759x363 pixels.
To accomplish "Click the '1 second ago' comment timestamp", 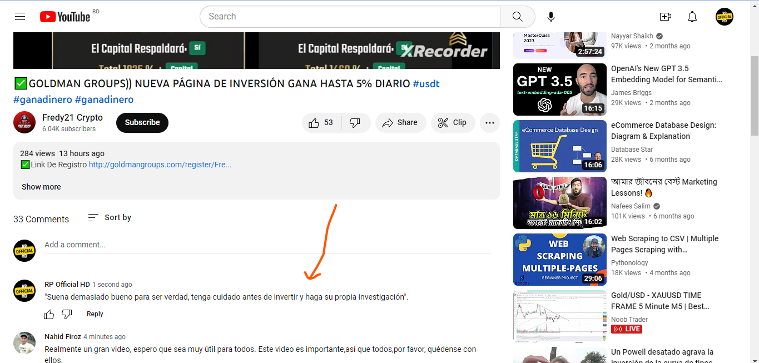I will click(112, 285).
